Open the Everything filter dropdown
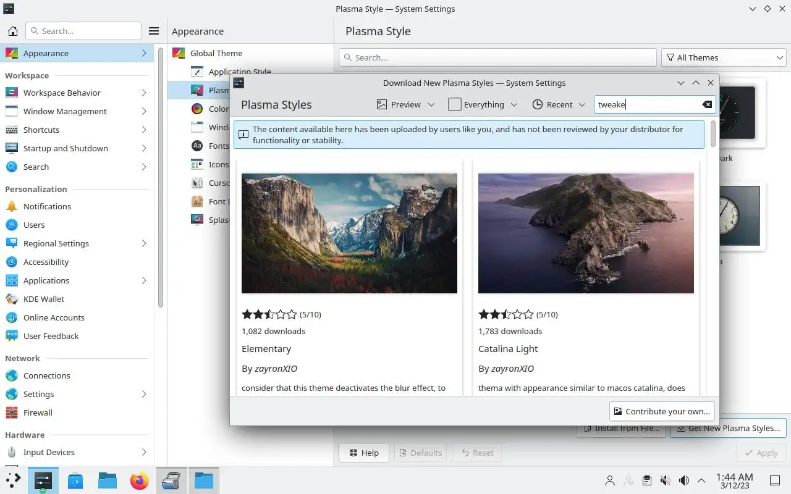The width and height of the screenshot is (791, 494). click(483, 104)
